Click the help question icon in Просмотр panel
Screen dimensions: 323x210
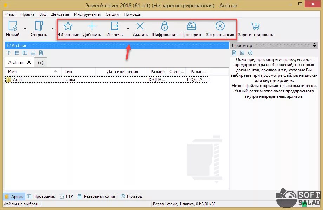pos(250,53)
